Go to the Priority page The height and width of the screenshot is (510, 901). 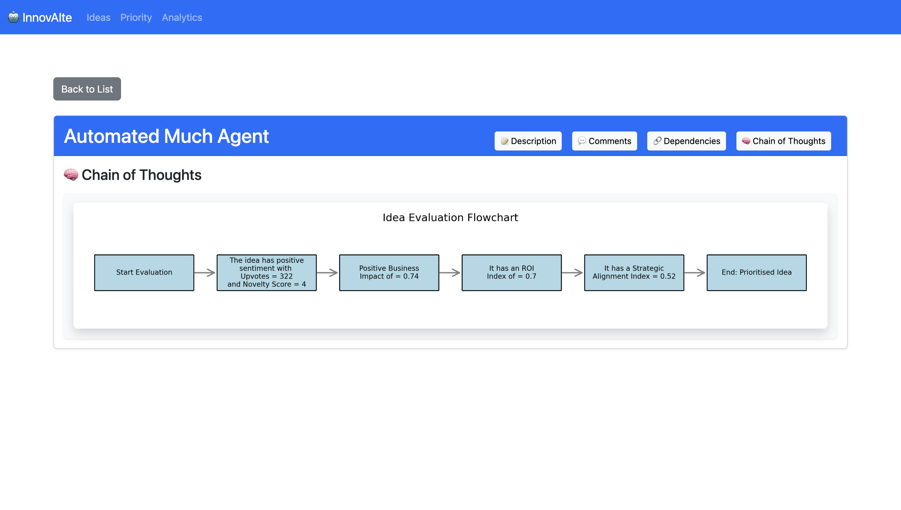tap(136, 17)
